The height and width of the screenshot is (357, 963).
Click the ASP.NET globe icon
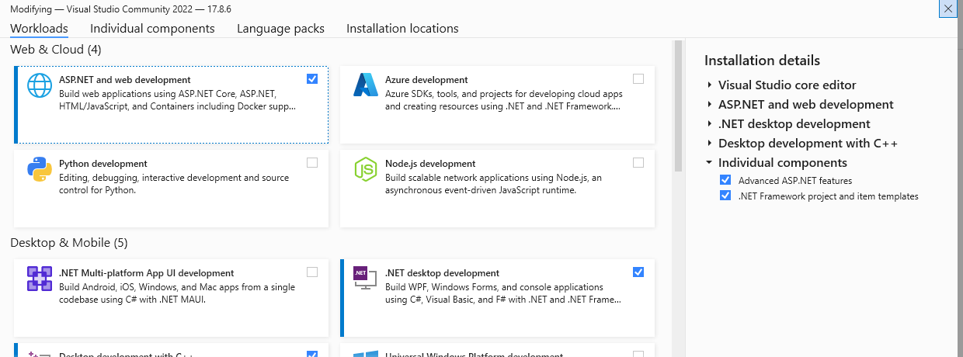click(39, 86)
